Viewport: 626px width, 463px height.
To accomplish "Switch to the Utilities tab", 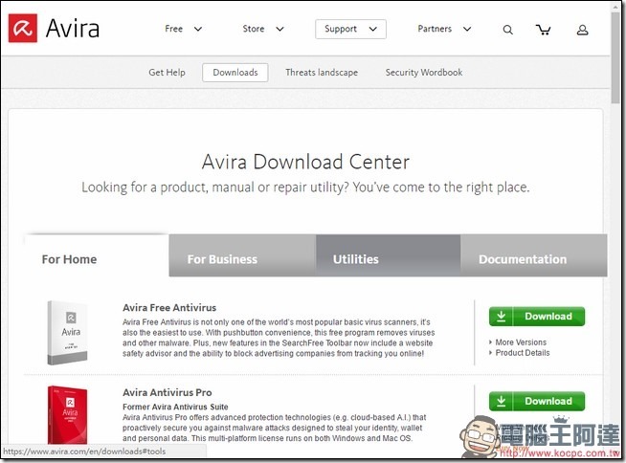I will coord(388,255).
